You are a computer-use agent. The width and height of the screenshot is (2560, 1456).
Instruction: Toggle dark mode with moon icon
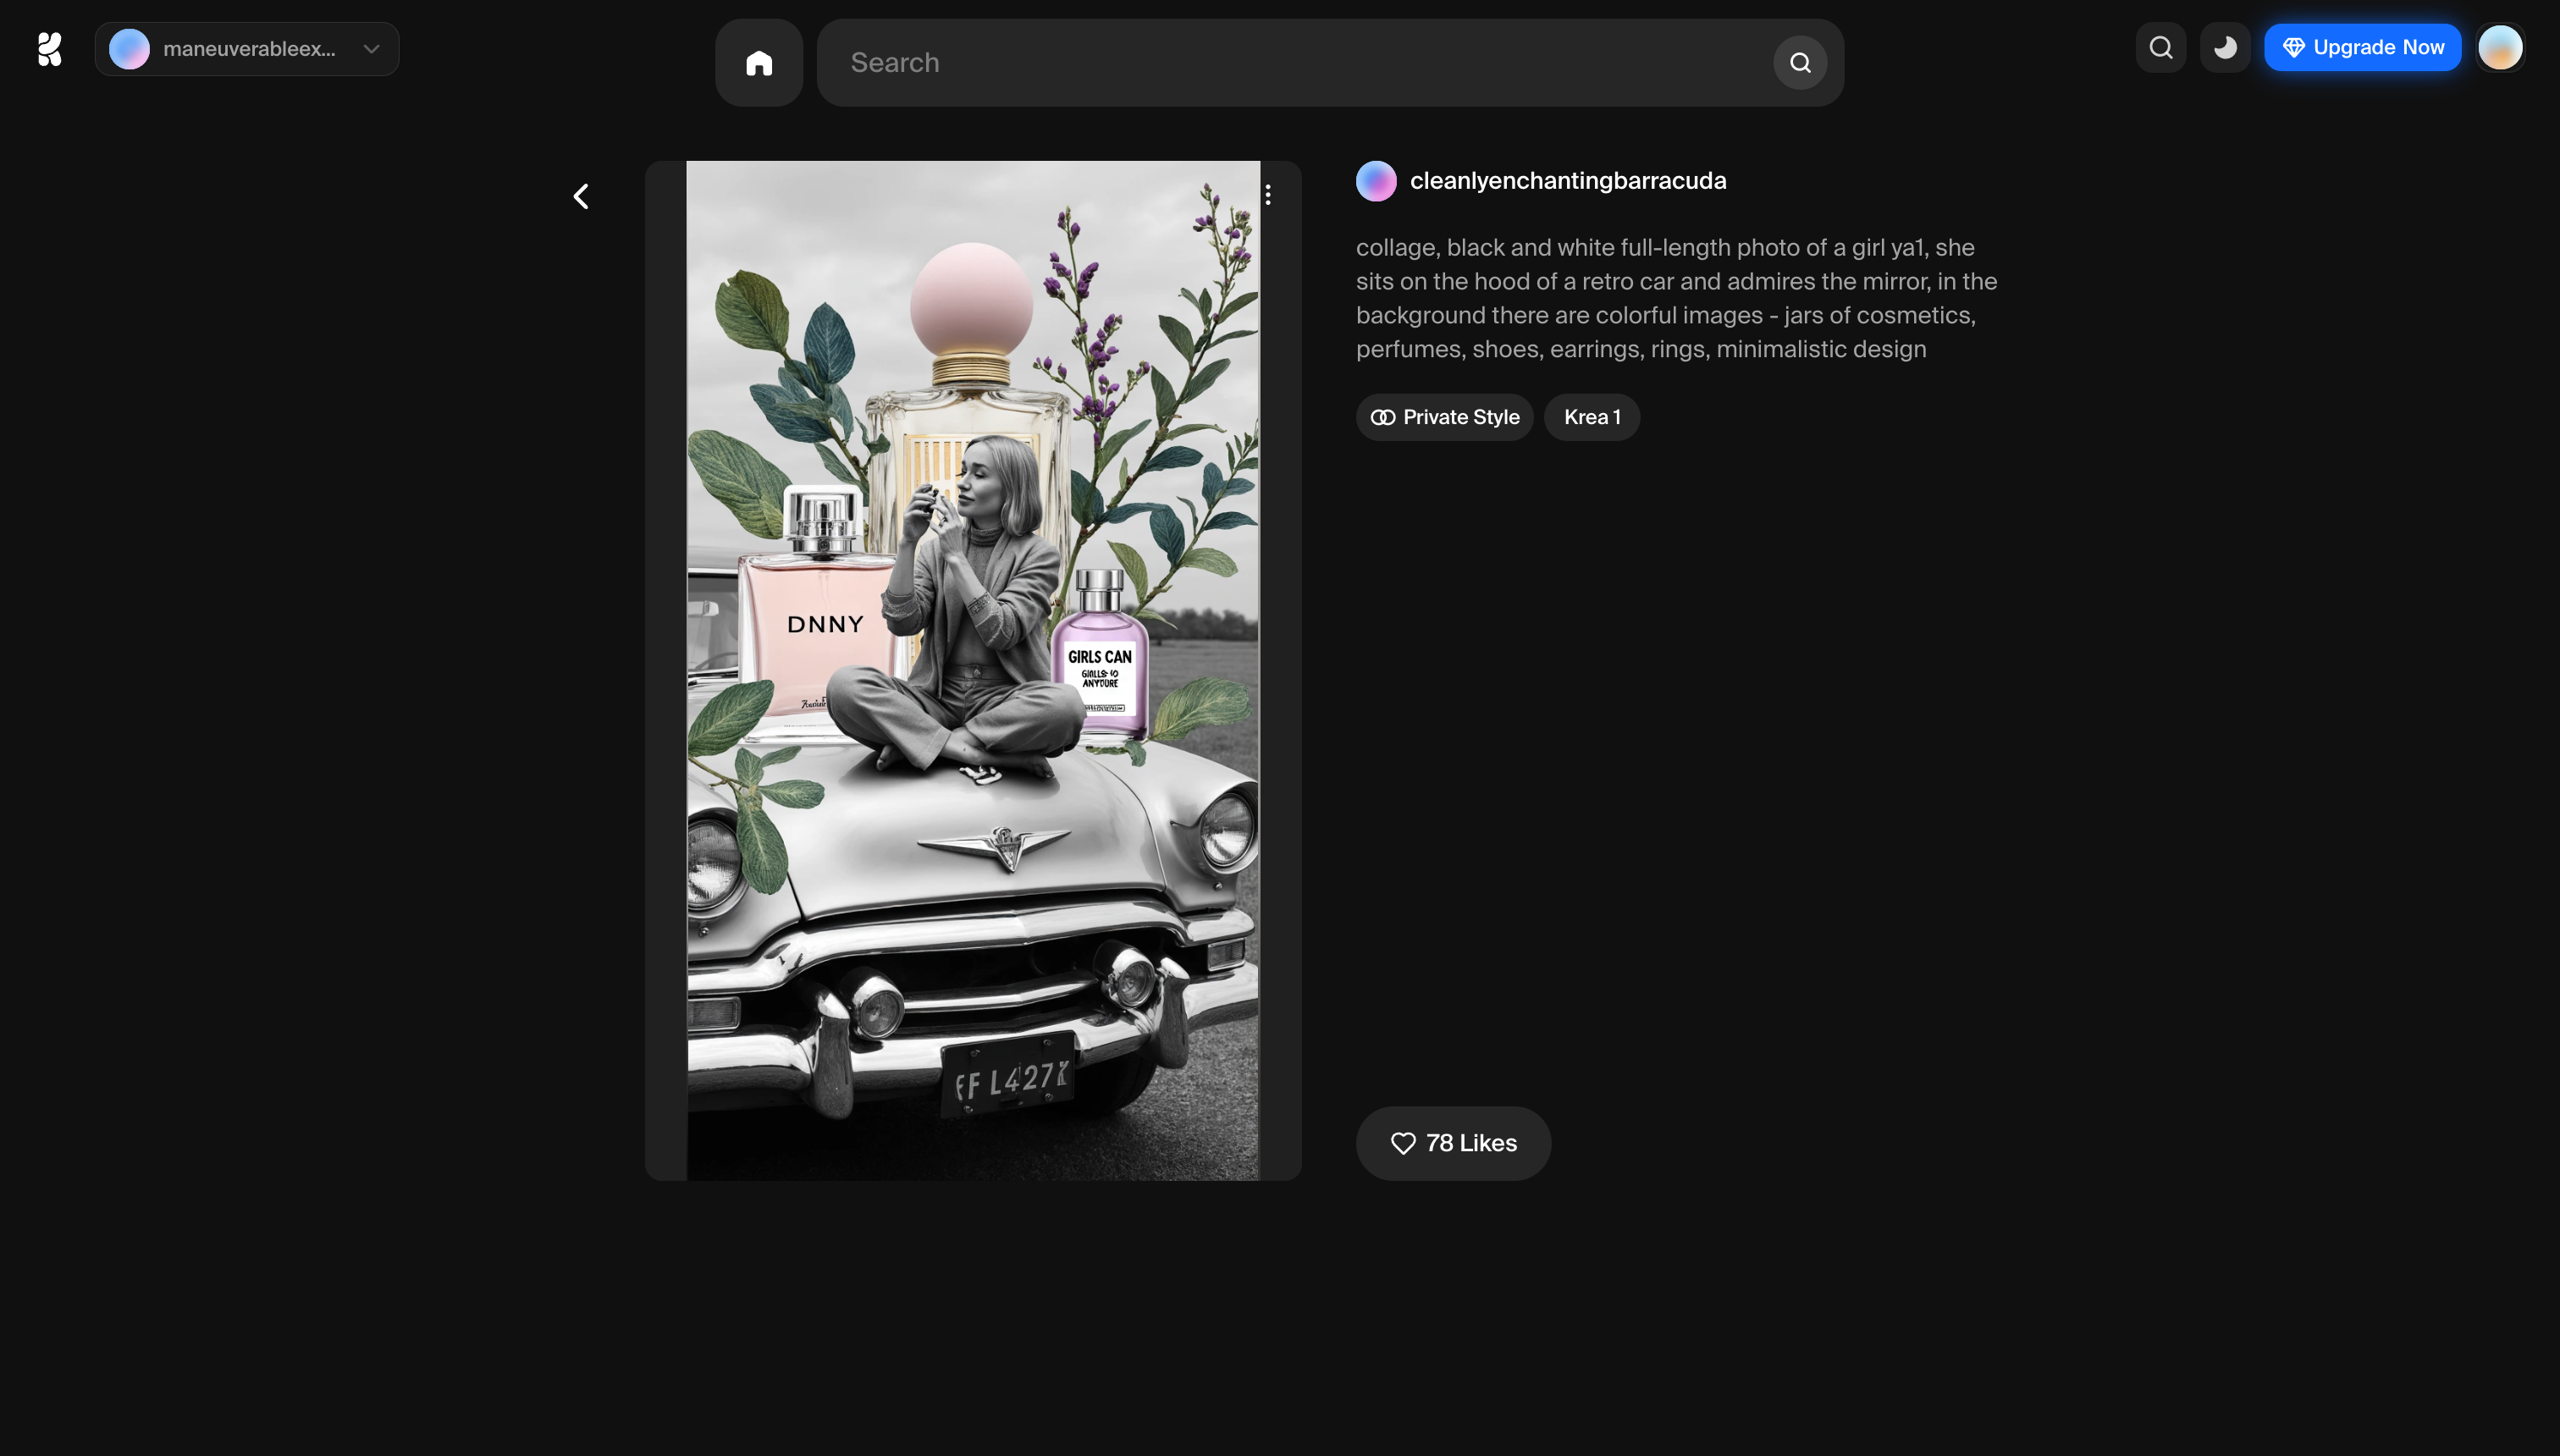[2225, 48]
